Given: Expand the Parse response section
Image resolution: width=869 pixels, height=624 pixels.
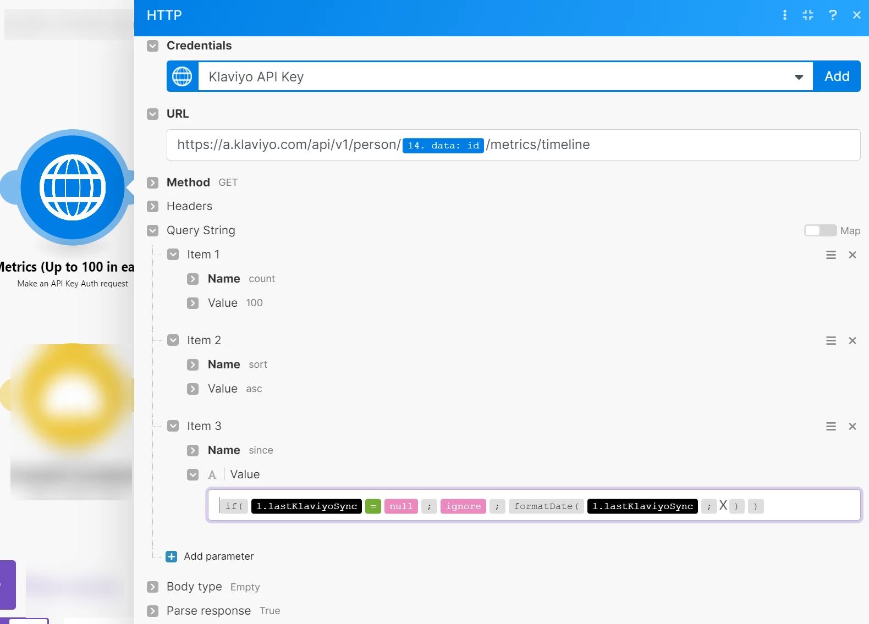Looking at the screenshot, I should pyautogui.click(x=153, y=611).
